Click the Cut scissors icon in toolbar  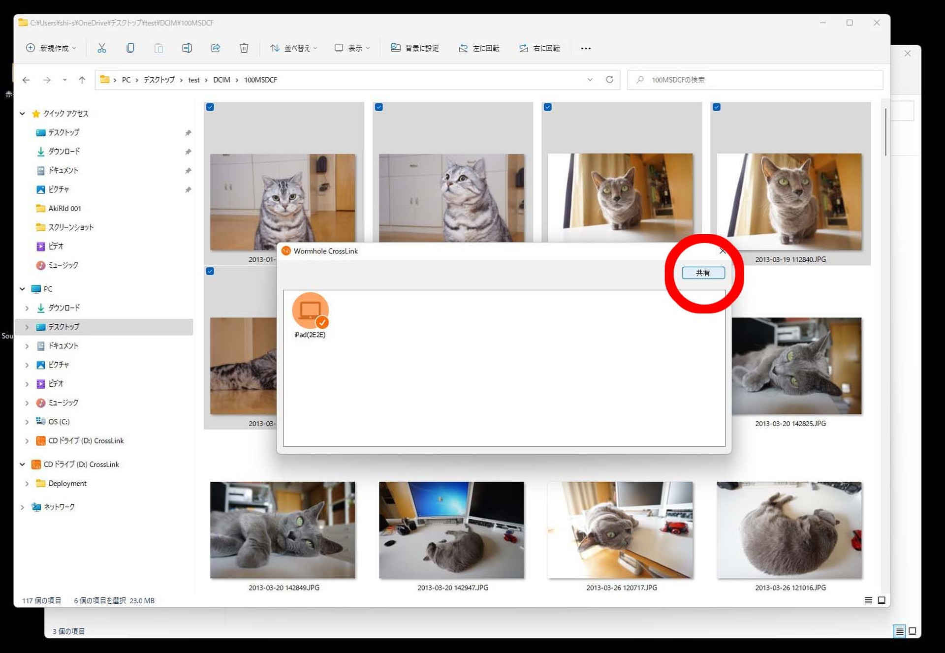click(102, 48)
